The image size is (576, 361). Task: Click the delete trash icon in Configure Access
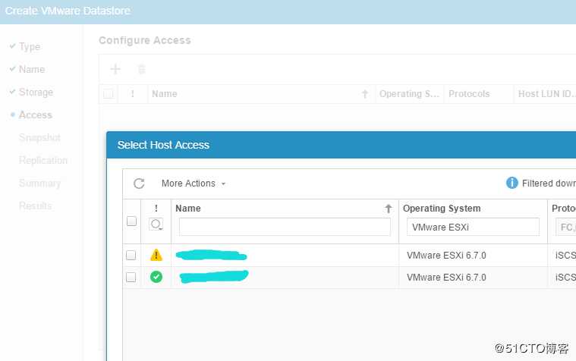(141, 69)
